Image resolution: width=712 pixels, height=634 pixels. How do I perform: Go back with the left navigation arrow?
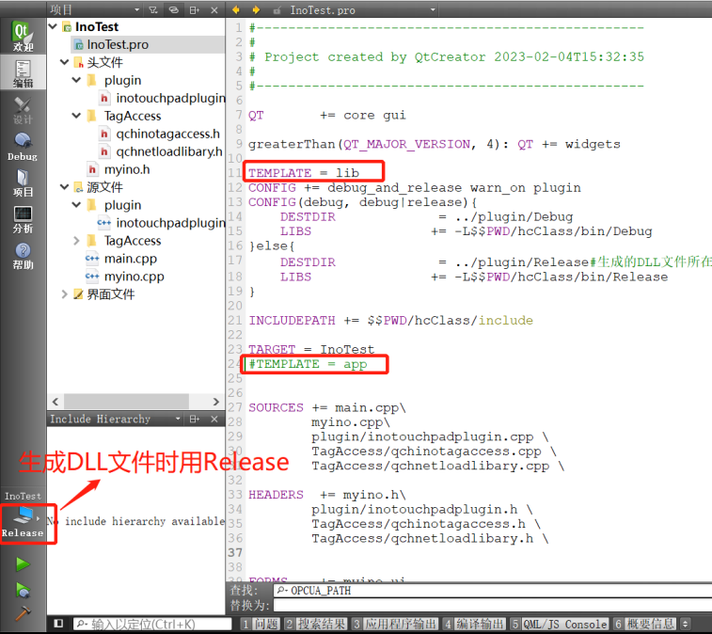click(236, 9)
